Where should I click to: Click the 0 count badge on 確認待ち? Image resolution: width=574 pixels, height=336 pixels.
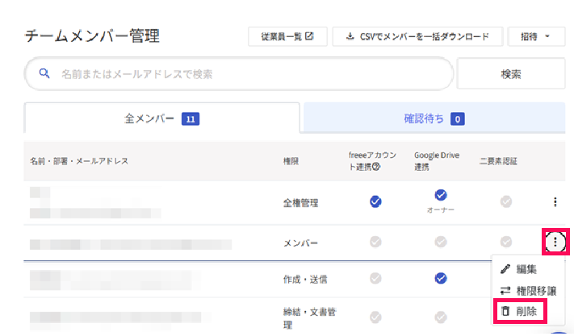pos(458,119)
